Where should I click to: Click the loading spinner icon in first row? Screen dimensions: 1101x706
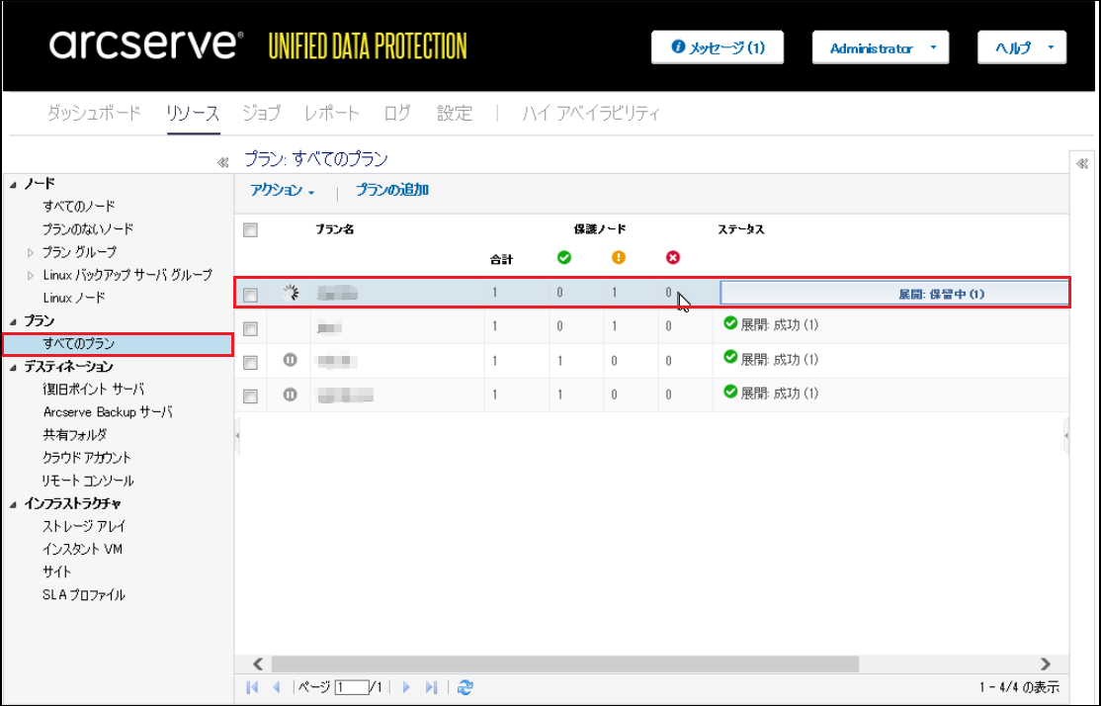[x=290, y=293]
